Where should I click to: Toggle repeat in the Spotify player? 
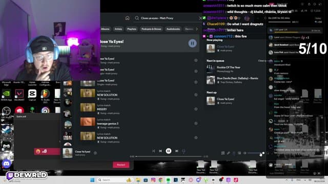[183, 151]
